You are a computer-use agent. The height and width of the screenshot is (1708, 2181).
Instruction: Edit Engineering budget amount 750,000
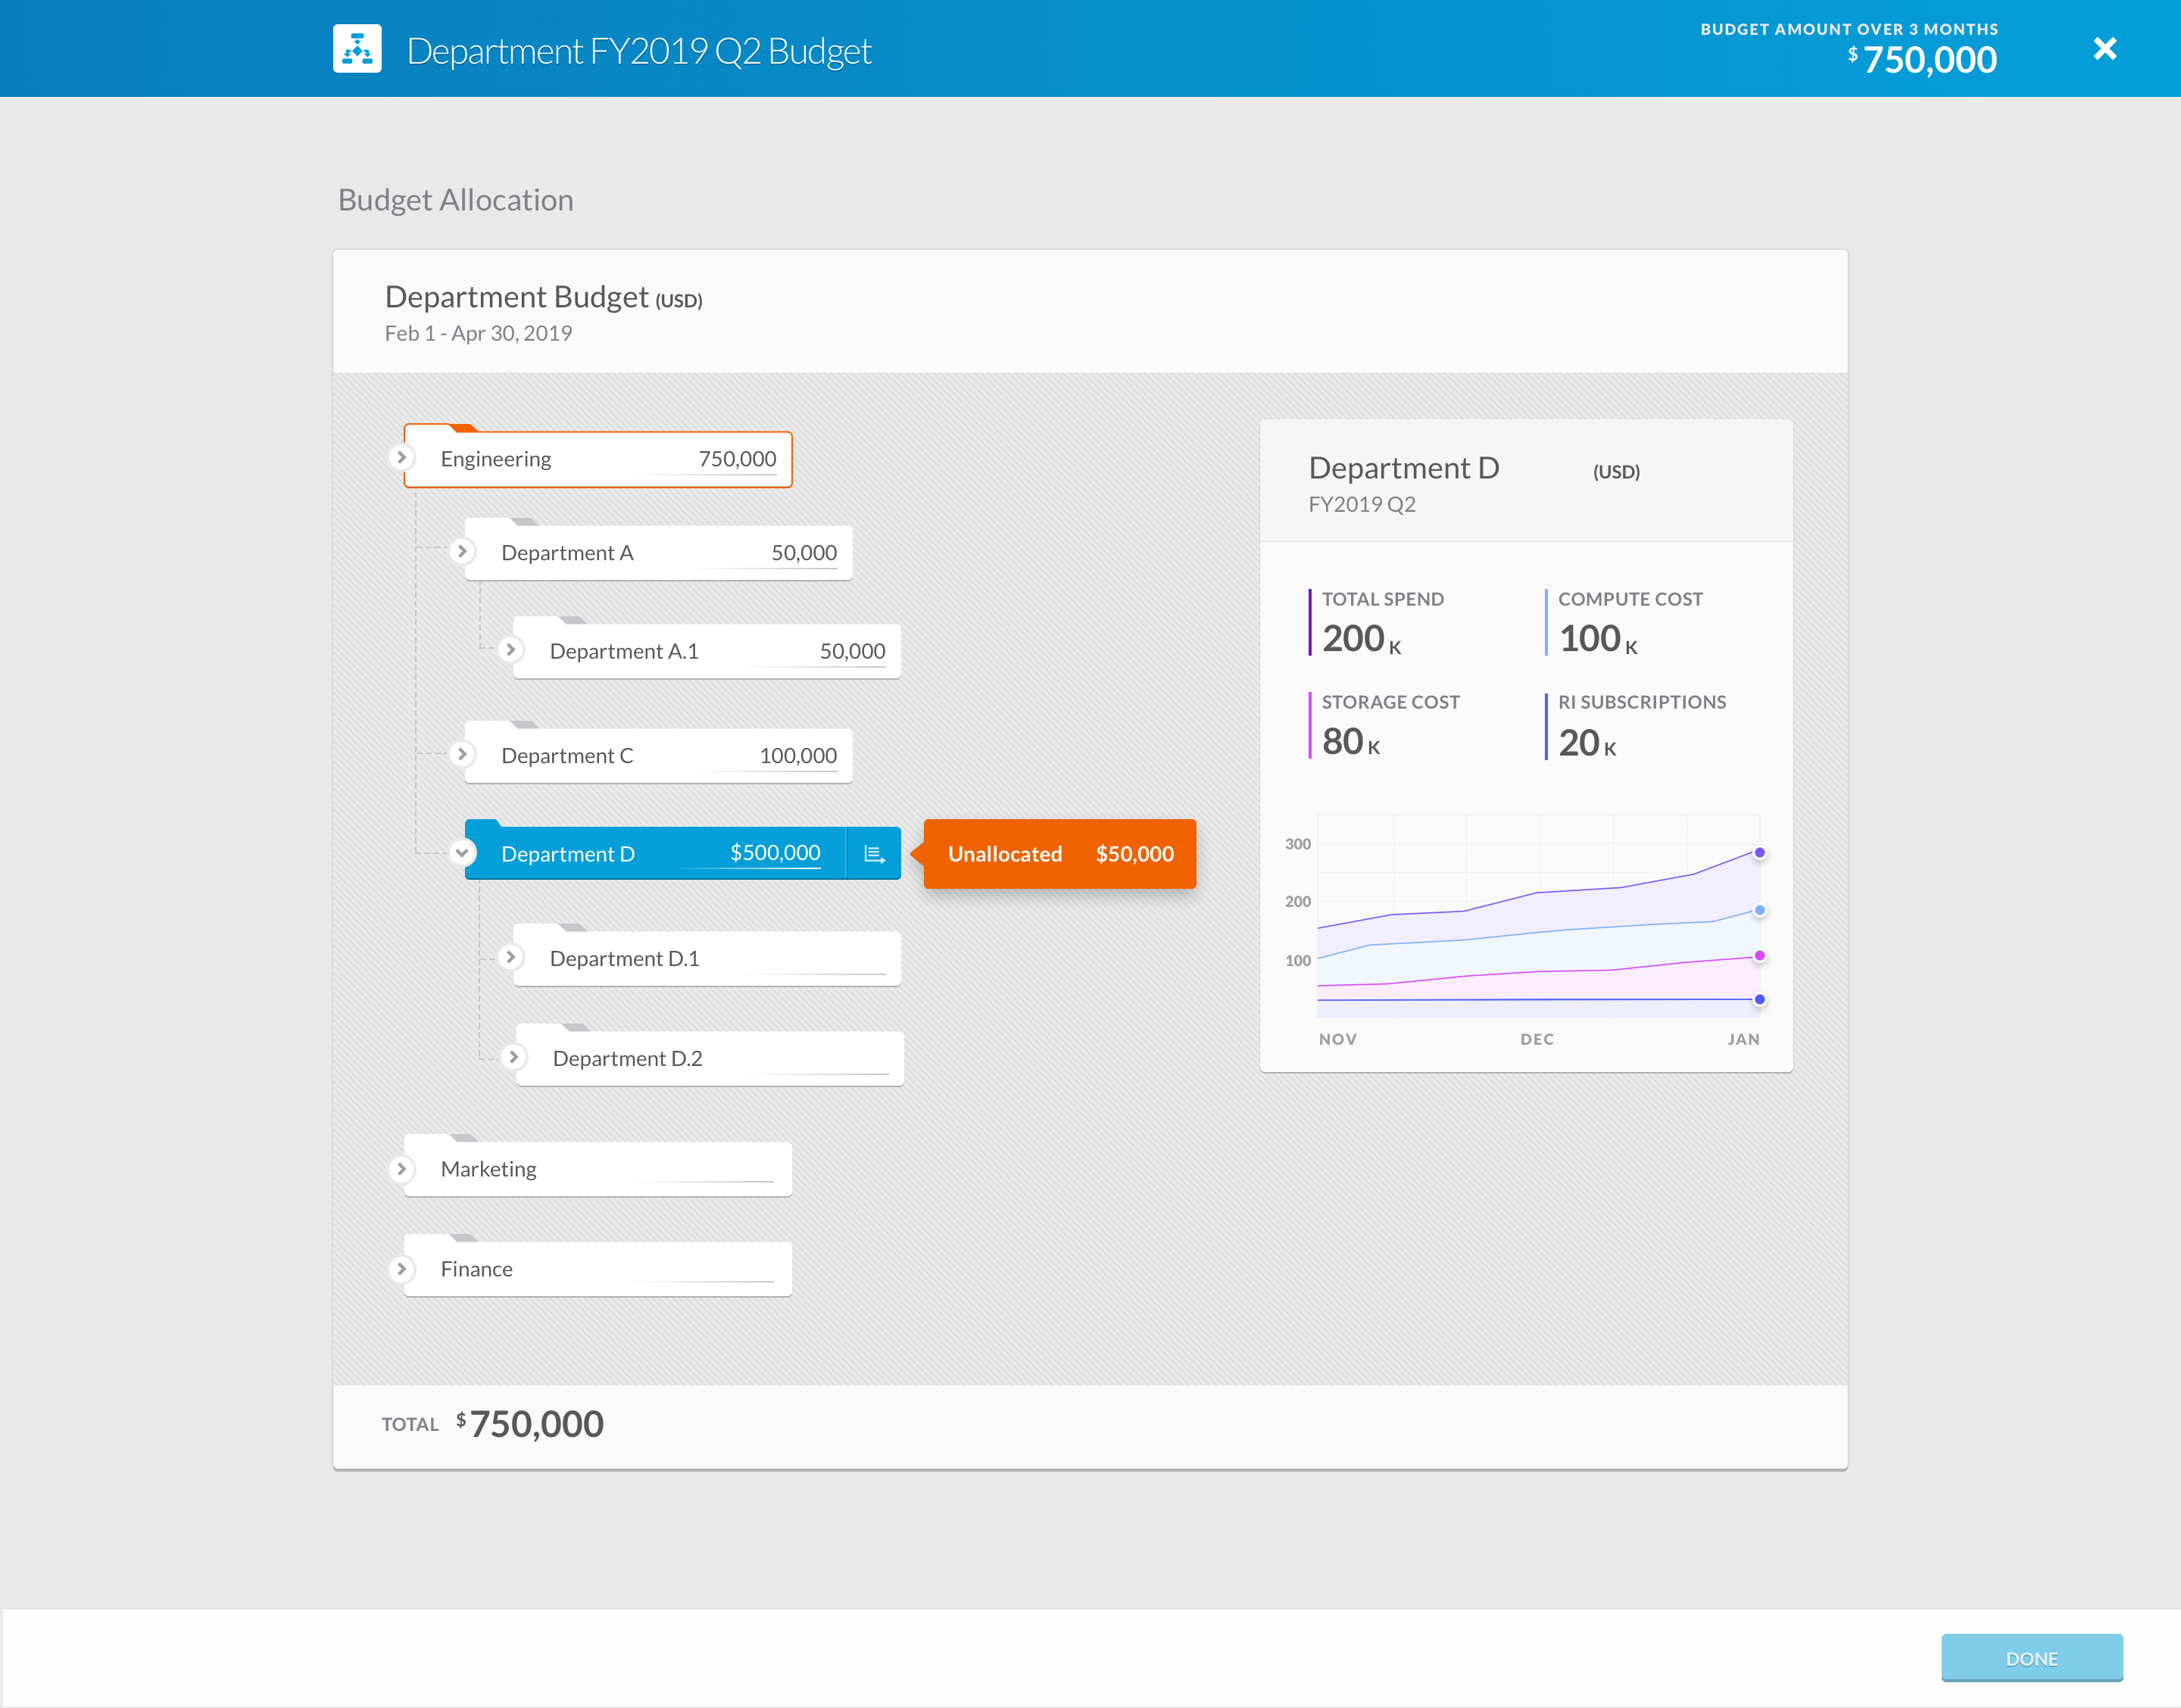click(736, 459)
